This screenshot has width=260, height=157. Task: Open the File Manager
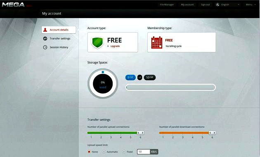pos(167,5)
